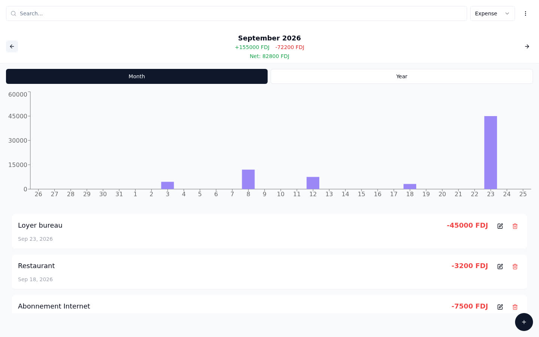539x337 pixels.
Task: Click the +155000 FDJ income total
Action: (x=252, y=47)
